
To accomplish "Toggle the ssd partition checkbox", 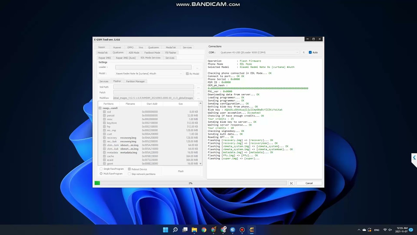I will (x=104, y=112).
